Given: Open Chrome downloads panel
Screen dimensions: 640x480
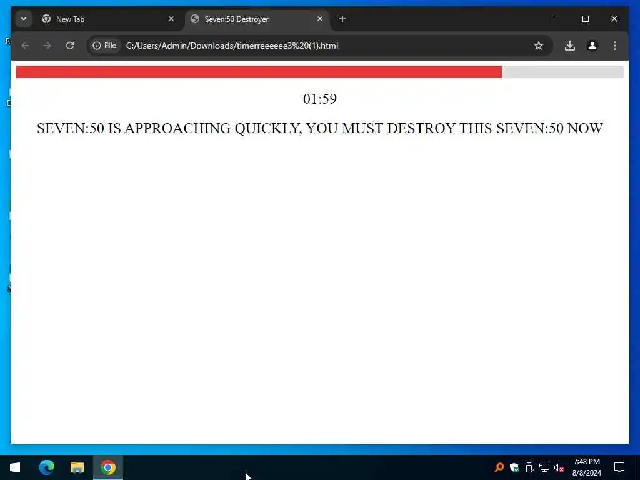Looking at the screenshot, I should pos(570,46).
